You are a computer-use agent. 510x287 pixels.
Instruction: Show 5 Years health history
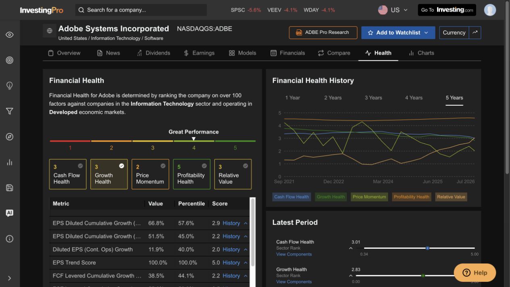[x=454, y=98]
